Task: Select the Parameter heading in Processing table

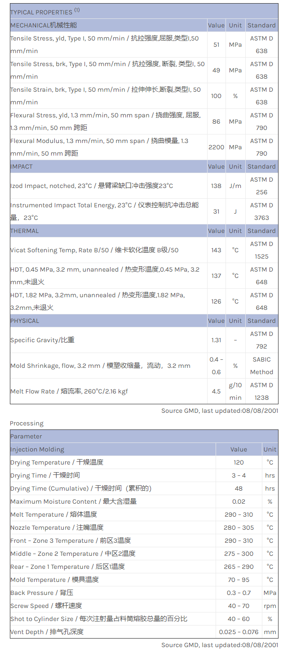Action: pyautogui.click(x=26, y=436)
